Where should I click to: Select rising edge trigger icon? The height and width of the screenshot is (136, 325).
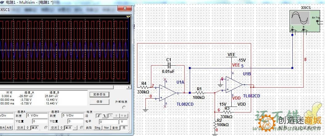click(99, 116)
